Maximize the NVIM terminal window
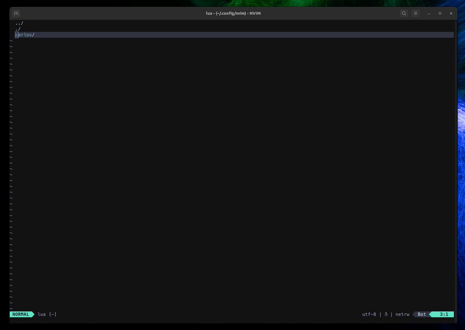The height and width of the screenshot is (330, 465). 440,13
